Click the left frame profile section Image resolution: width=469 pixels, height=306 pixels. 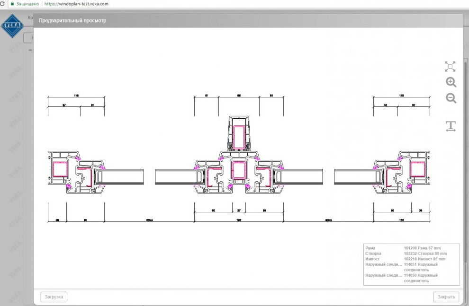click(60, 170)
